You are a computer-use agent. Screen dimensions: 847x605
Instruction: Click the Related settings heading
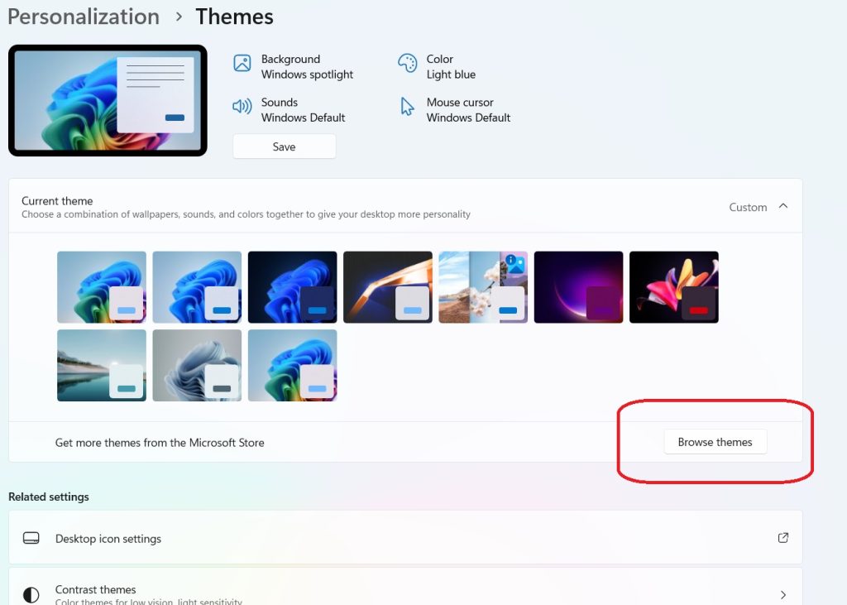[49, 497]
